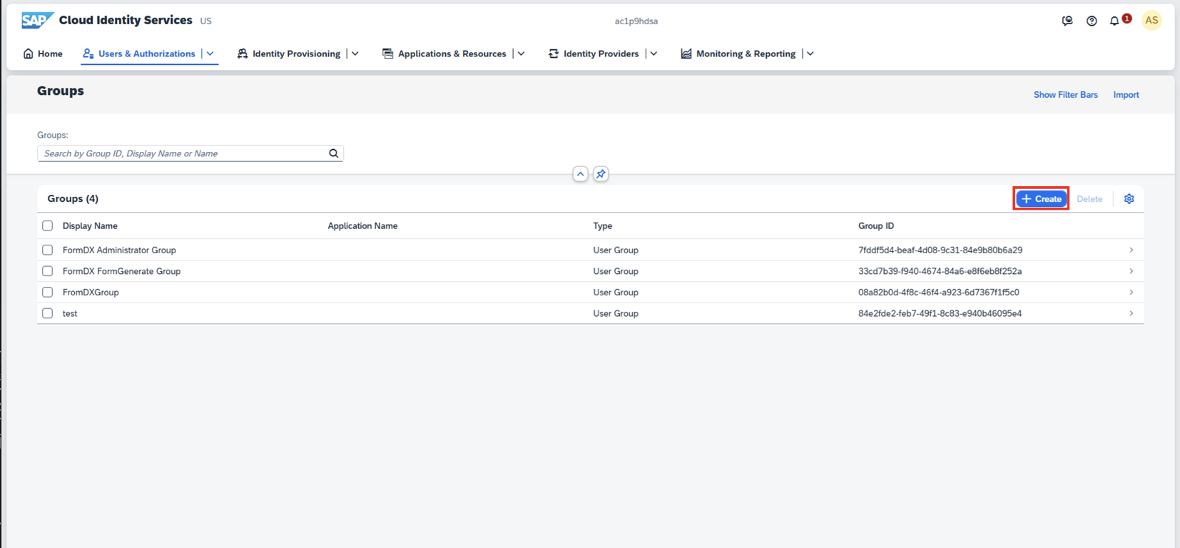Click the search magnifier icon
1180x548 pixels.
[x=333, y=153]
